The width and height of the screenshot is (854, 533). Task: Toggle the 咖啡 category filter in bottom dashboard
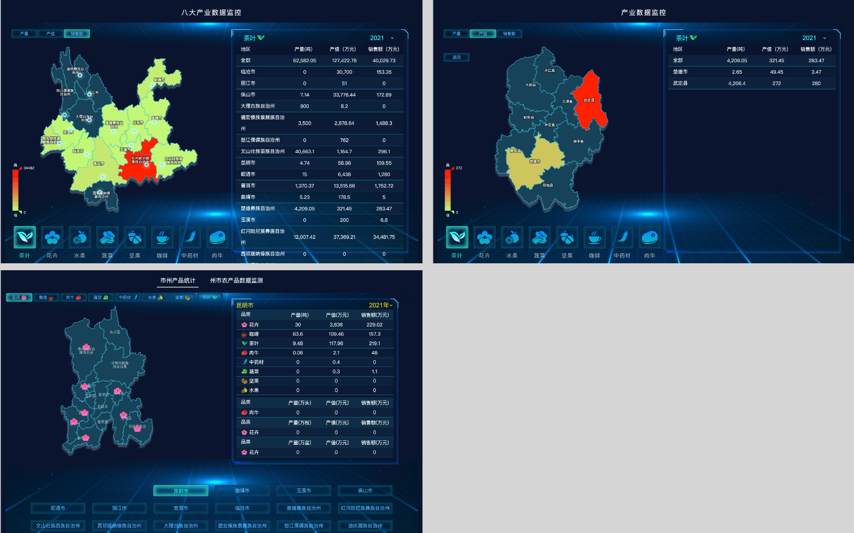[x=46, y=297]
